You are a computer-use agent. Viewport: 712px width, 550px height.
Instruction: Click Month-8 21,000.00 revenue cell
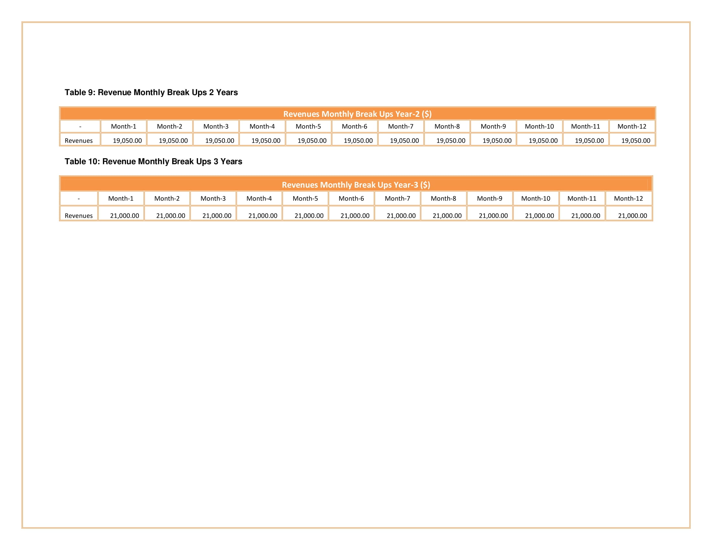(447, 216)
